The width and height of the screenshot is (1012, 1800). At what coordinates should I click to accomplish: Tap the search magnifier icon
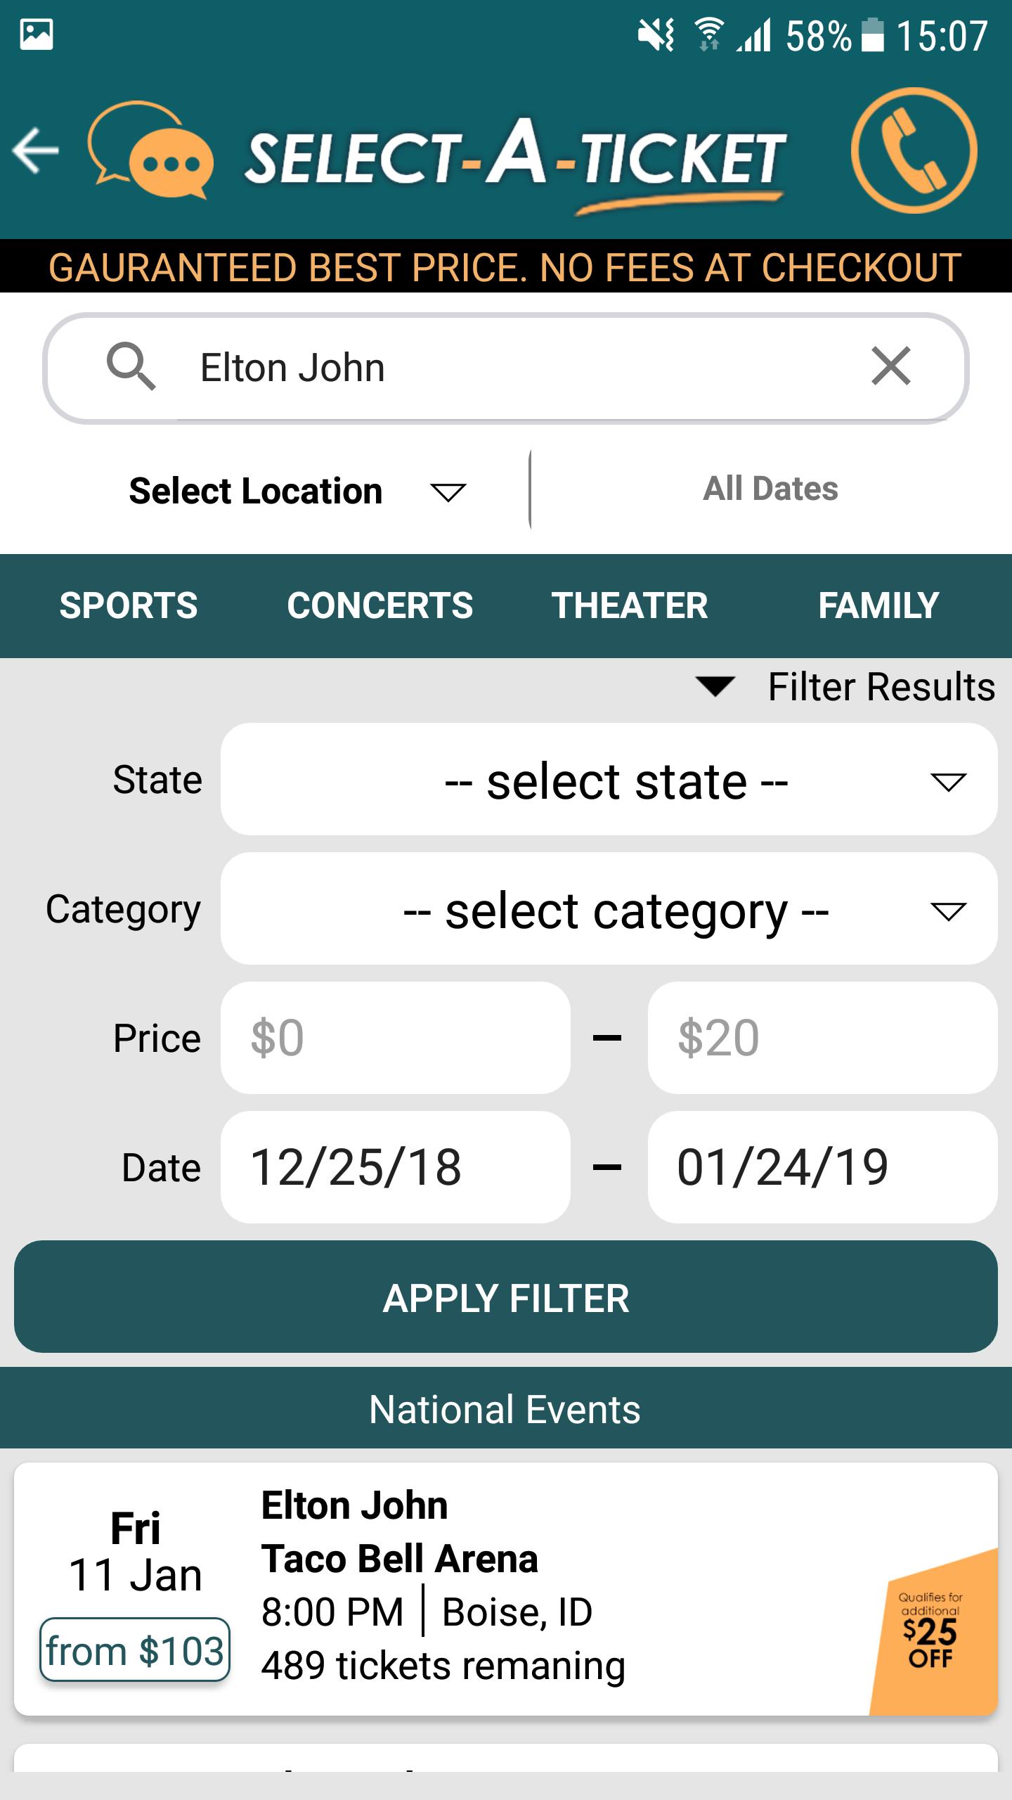pos(131,367)
